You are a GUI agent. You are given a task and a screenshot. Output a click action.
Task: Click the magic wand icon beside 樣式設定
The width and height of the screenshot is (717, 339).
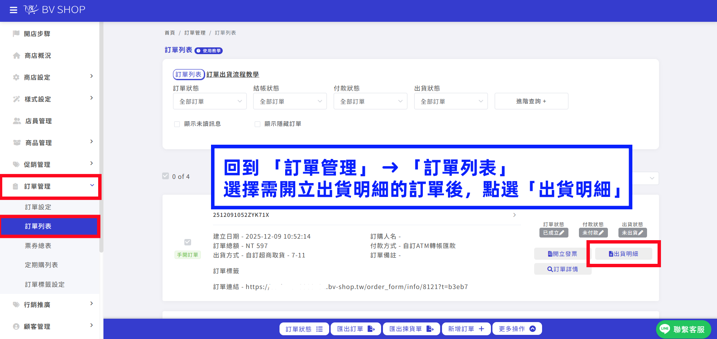(17, 99)
